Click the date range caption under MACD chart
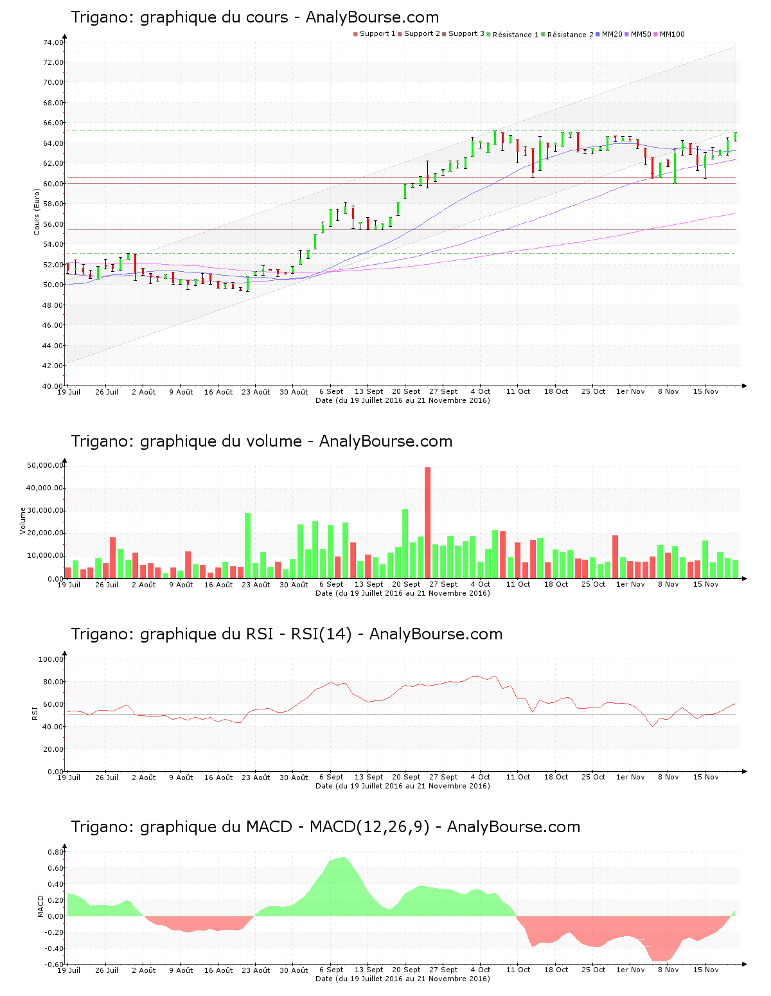Screen dimensions: 771x996 click(402, 979)
